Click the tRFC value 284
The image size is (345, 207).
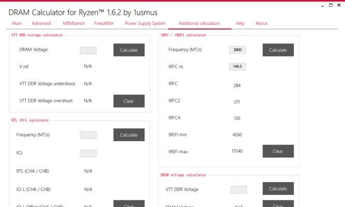click(237, 85)
